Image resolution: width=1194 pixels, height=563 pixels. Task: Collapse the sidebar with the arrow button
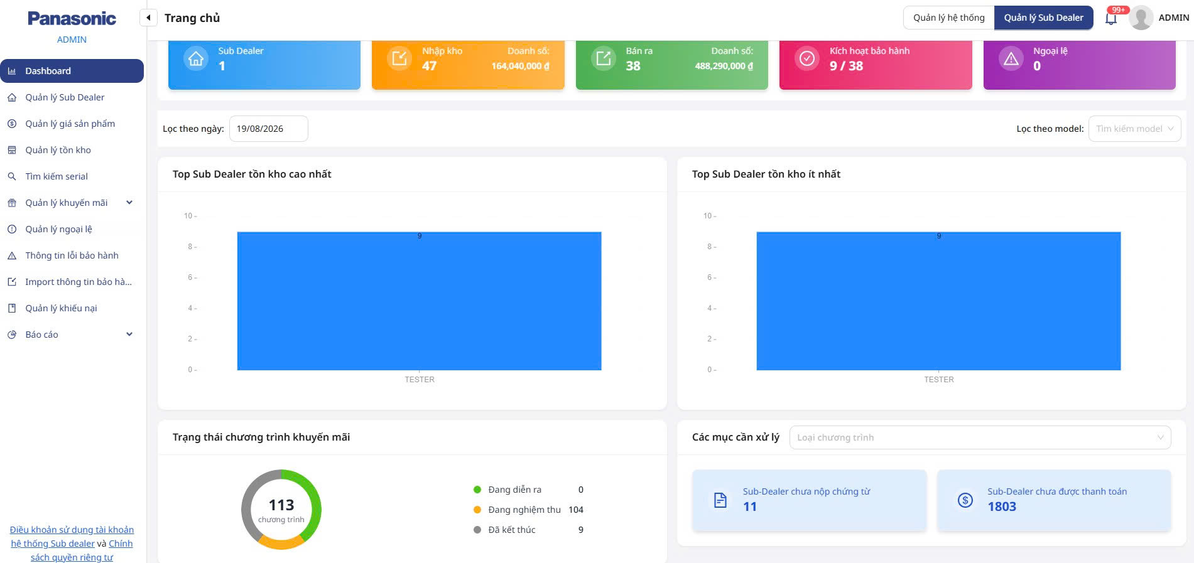point(148,18)
